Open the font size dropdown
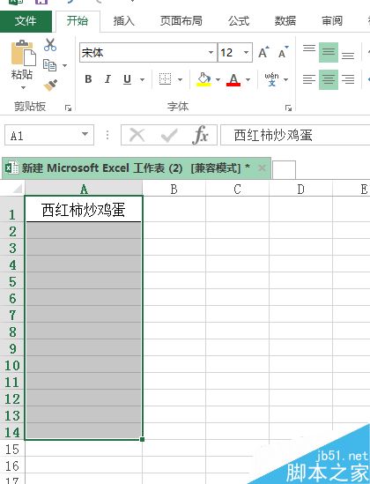Image resolution: width=370 pixels, height=484 pixels. [246, 53]
